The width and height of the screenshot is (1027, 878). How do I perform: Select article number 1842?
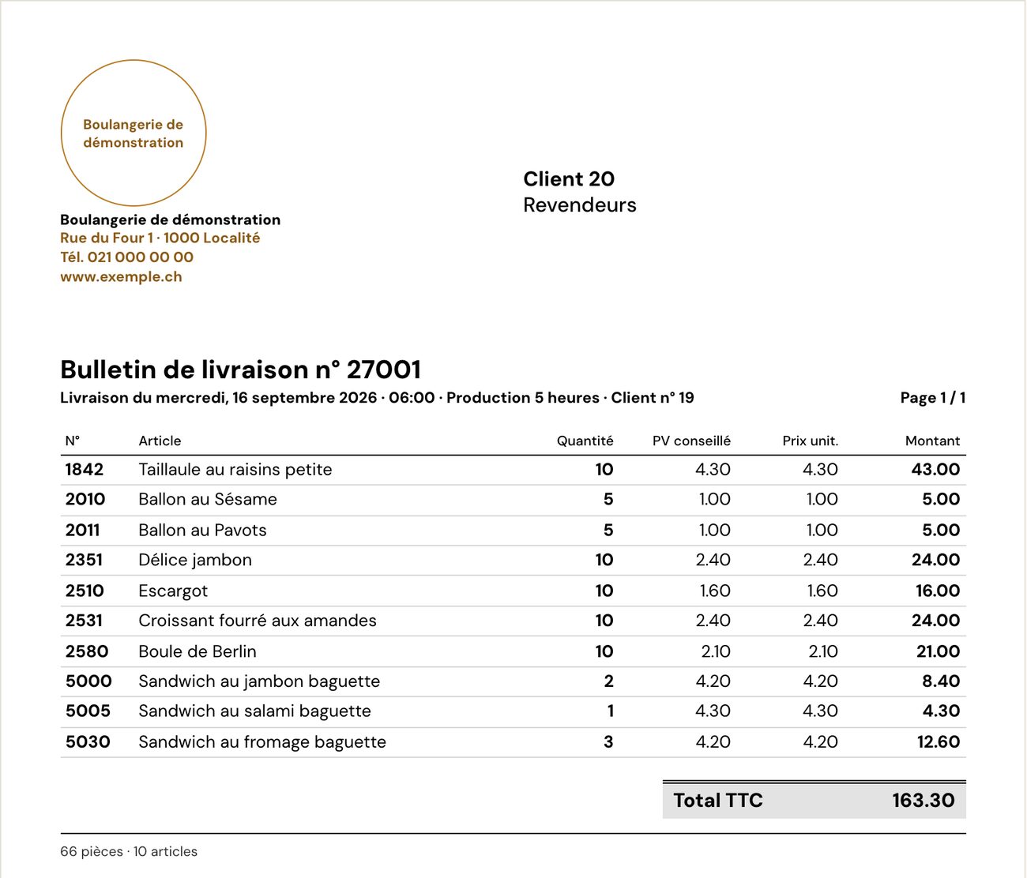tap(85, 469)
